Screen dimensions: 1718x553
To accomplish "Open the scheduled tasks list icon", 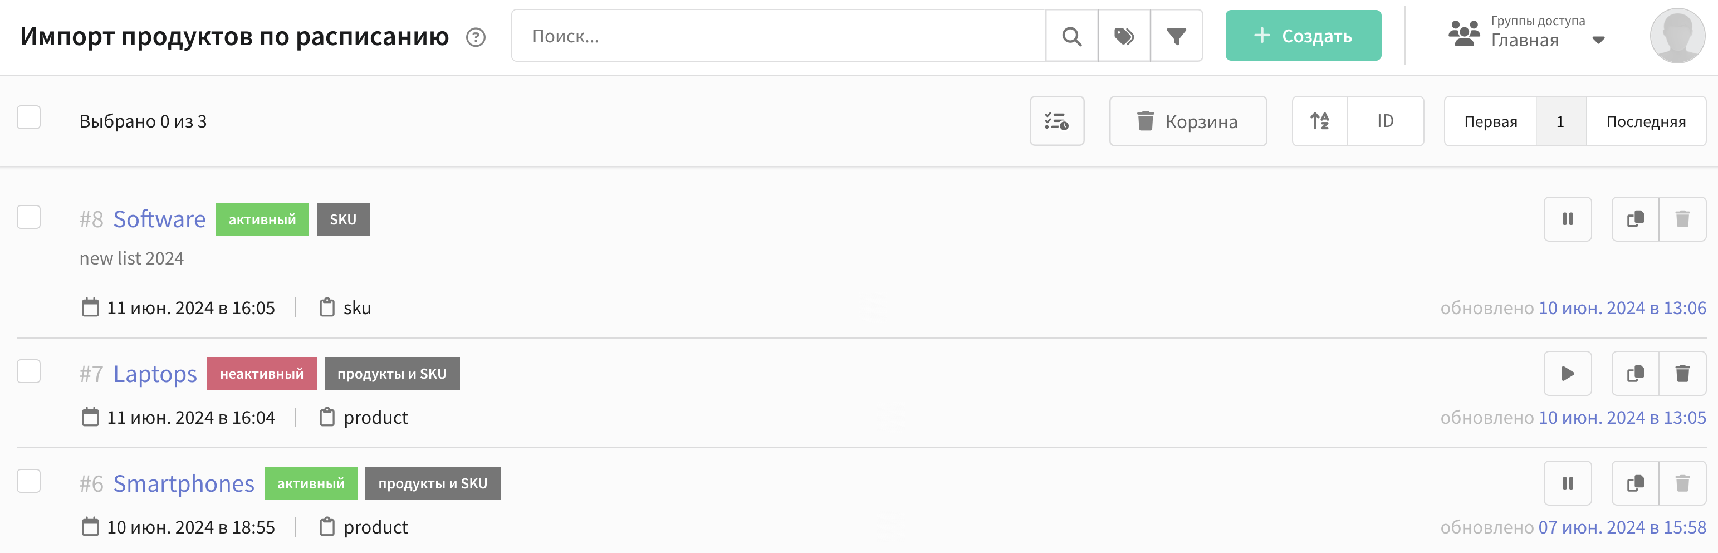I will coord(1056,121).
